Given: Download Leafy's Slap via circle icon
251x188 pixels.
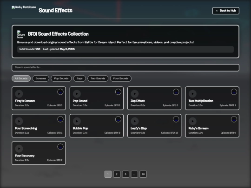Looking at the screenshot, I should 176,119.
